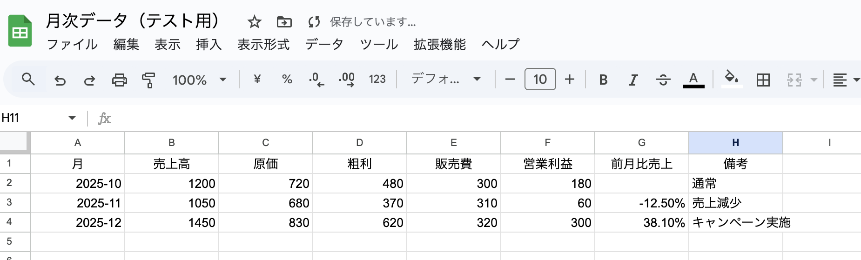
Task: Open the fill color bucket
Action: pos(732,79)
